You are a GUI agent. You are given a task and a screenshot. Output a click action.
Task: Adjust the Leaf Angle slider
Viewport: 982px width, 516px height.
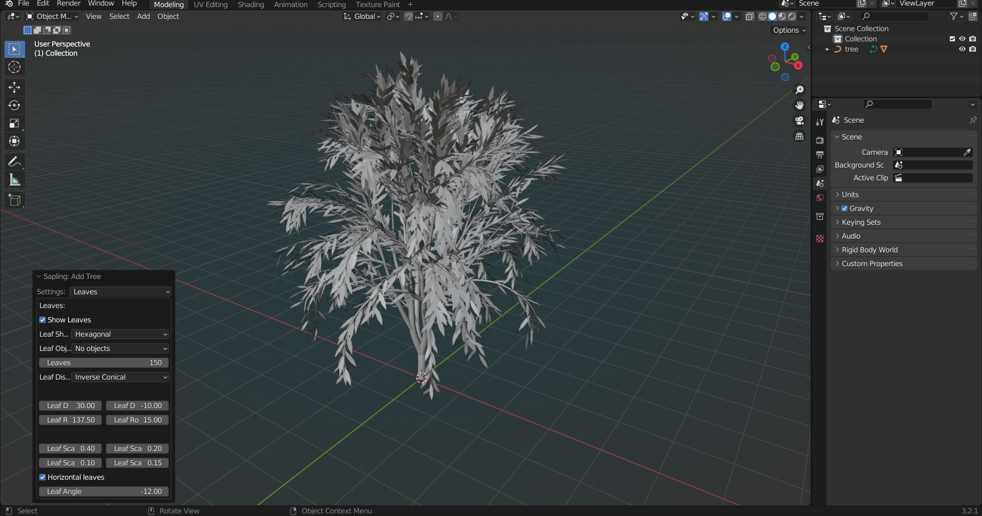104,491
